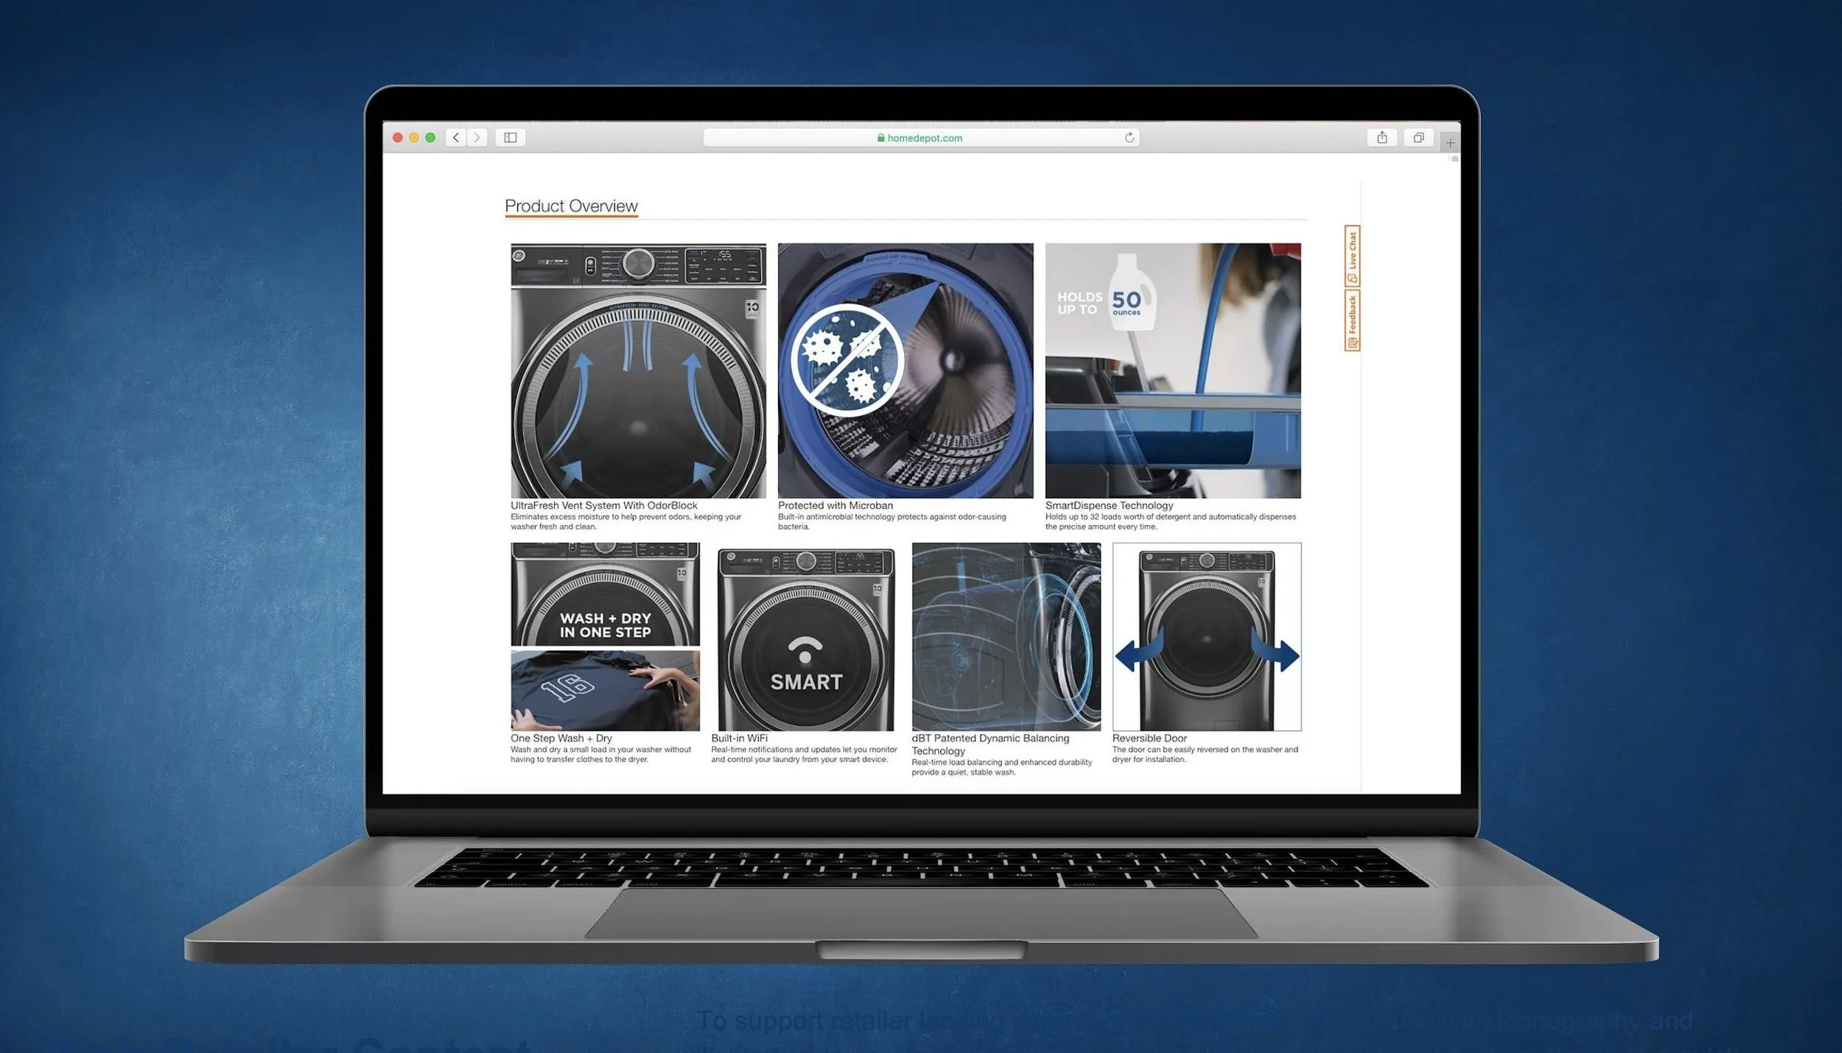Click the Safari forward arrow button

(477, 138)
